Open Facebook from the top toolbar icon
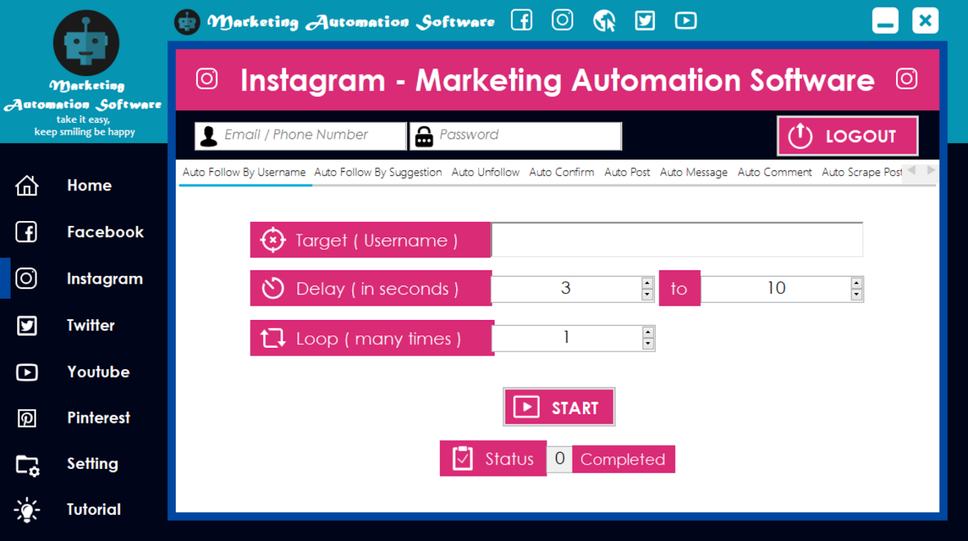The image size is (968, 541). click(x=522, y=20)
